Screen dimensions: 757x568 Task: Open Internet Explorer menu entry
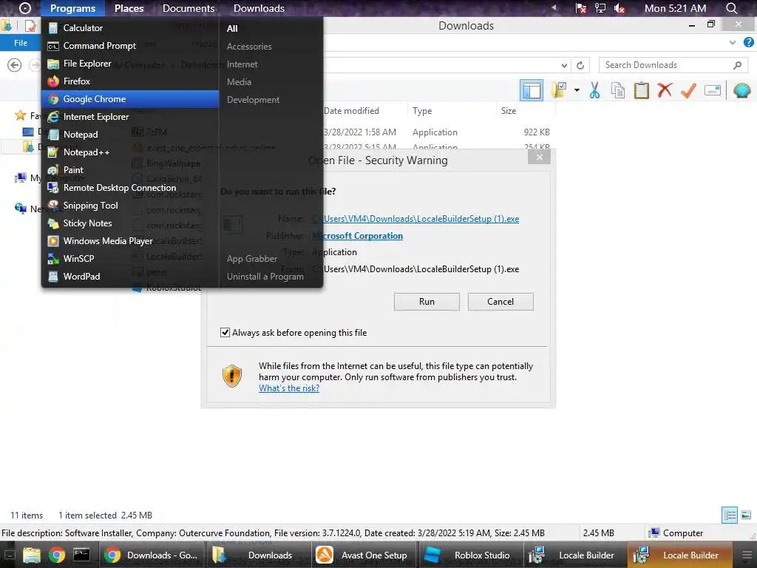click(130, 117)
